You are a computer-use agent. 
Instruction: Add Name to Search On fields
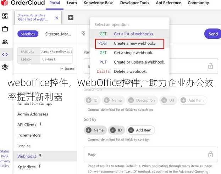pyautogui.click(x=113, y=100)
